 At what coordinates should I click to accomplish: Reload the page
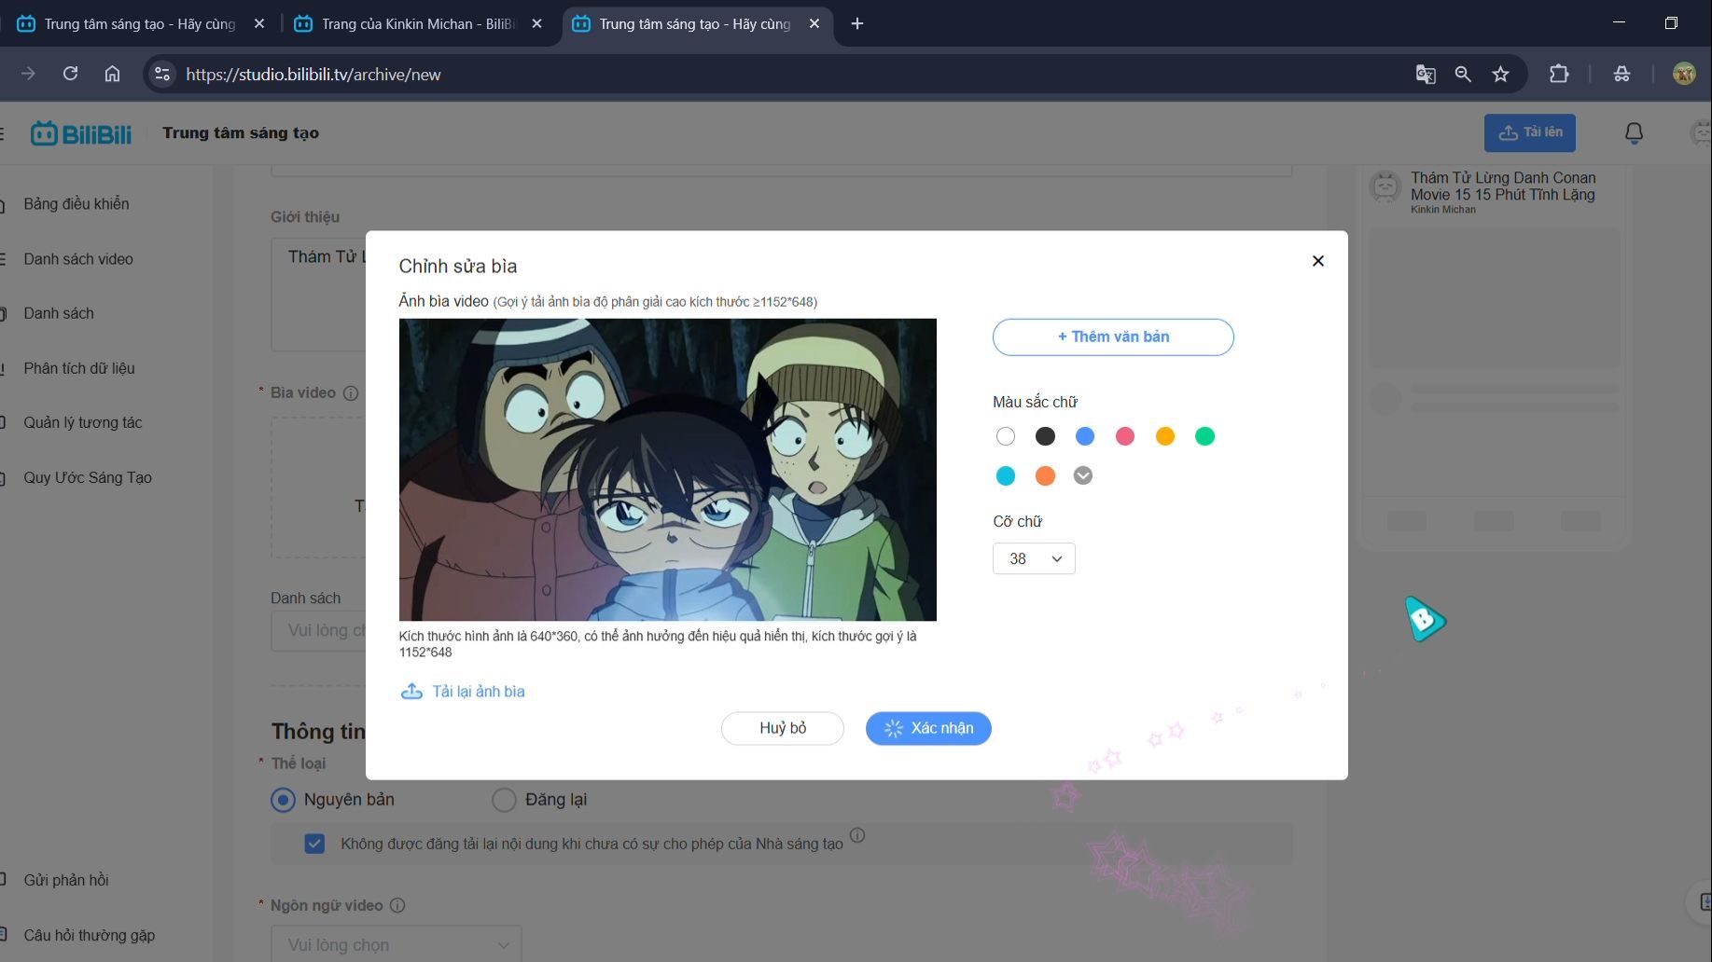click(x=70, y=74)
